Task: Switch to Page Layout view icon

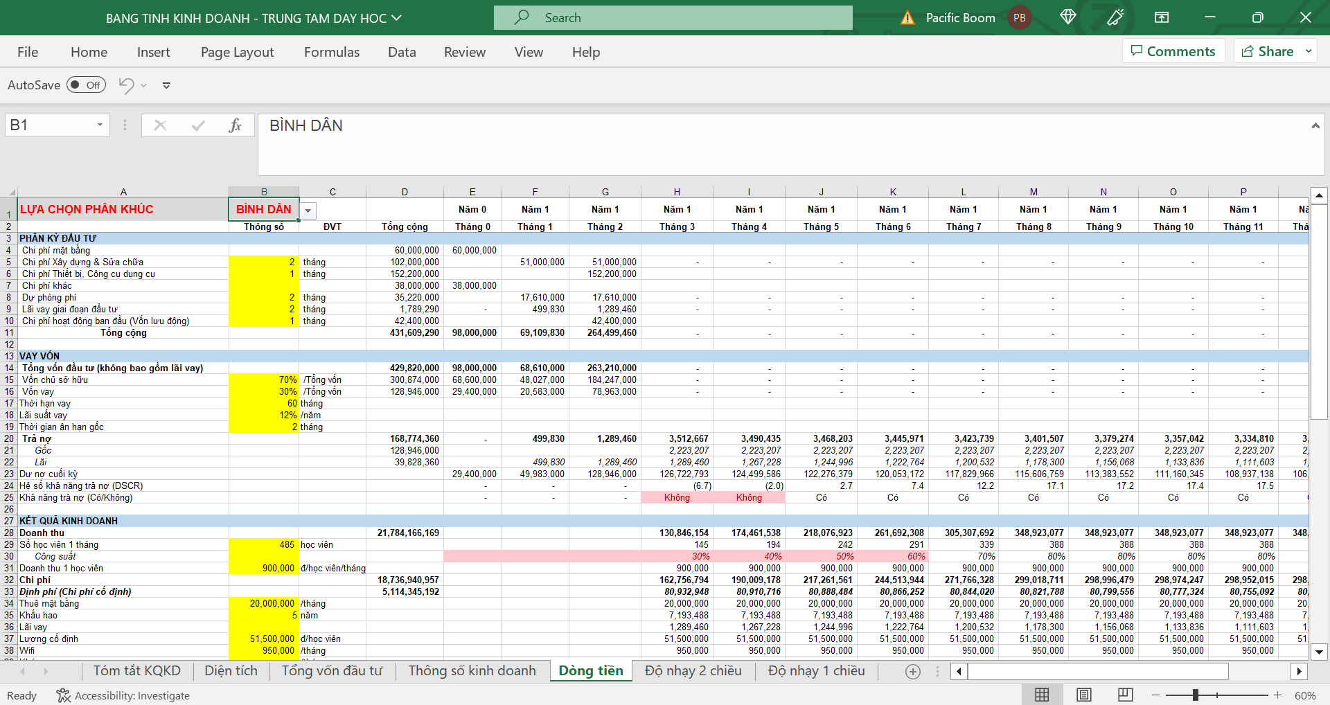Action: click(x=1084, y=695)
